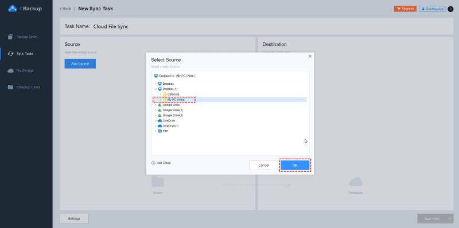
Task: Select the CBackup folder label
Action: tap(173, 95)
